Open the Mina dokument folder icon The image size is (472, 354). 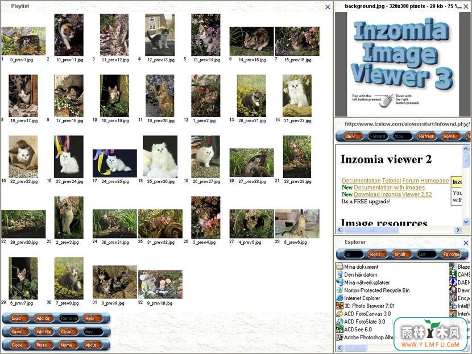pyautogui.click(x=339, y=266)
